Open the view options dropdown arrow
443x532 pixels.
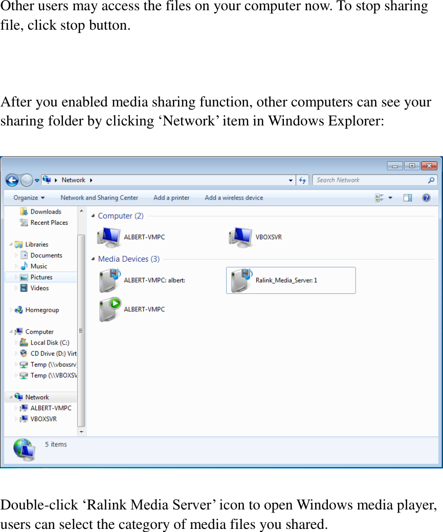[390, 198]
